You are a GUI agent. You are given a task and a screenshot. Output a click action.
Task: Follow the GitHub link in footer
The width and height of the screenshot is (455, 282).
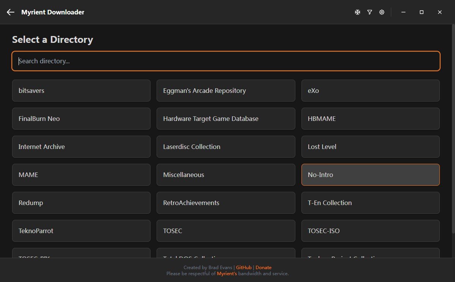pyautogui.click(x=244, y=268)
